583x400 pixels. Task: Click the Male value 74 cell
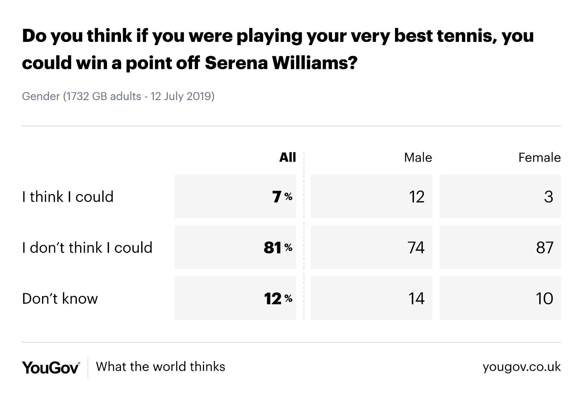(x=371, y=247)
